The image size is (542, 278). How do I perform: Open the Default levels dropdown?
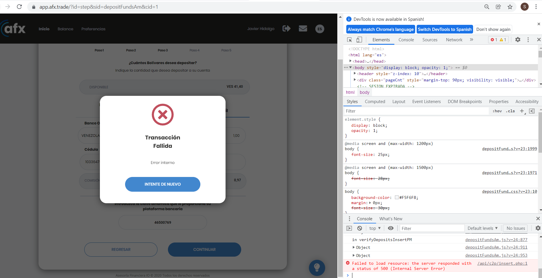[482, 228]
